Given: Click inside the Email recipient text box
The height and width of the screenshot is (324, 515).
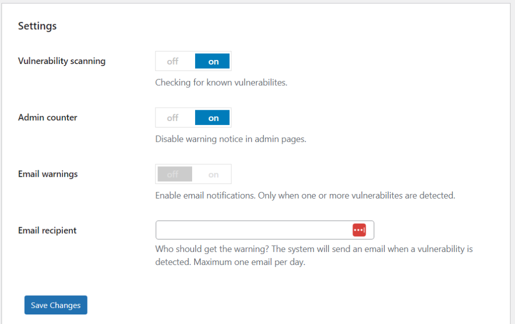Looking at the screenshot, I should [251, 230].
